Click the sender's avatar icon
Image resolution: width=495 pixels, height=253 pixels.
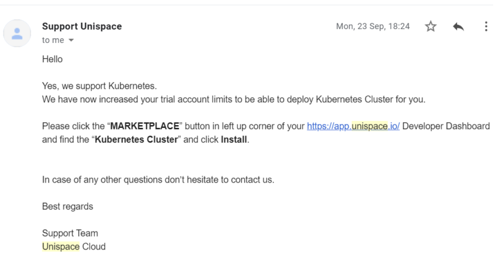17,33
